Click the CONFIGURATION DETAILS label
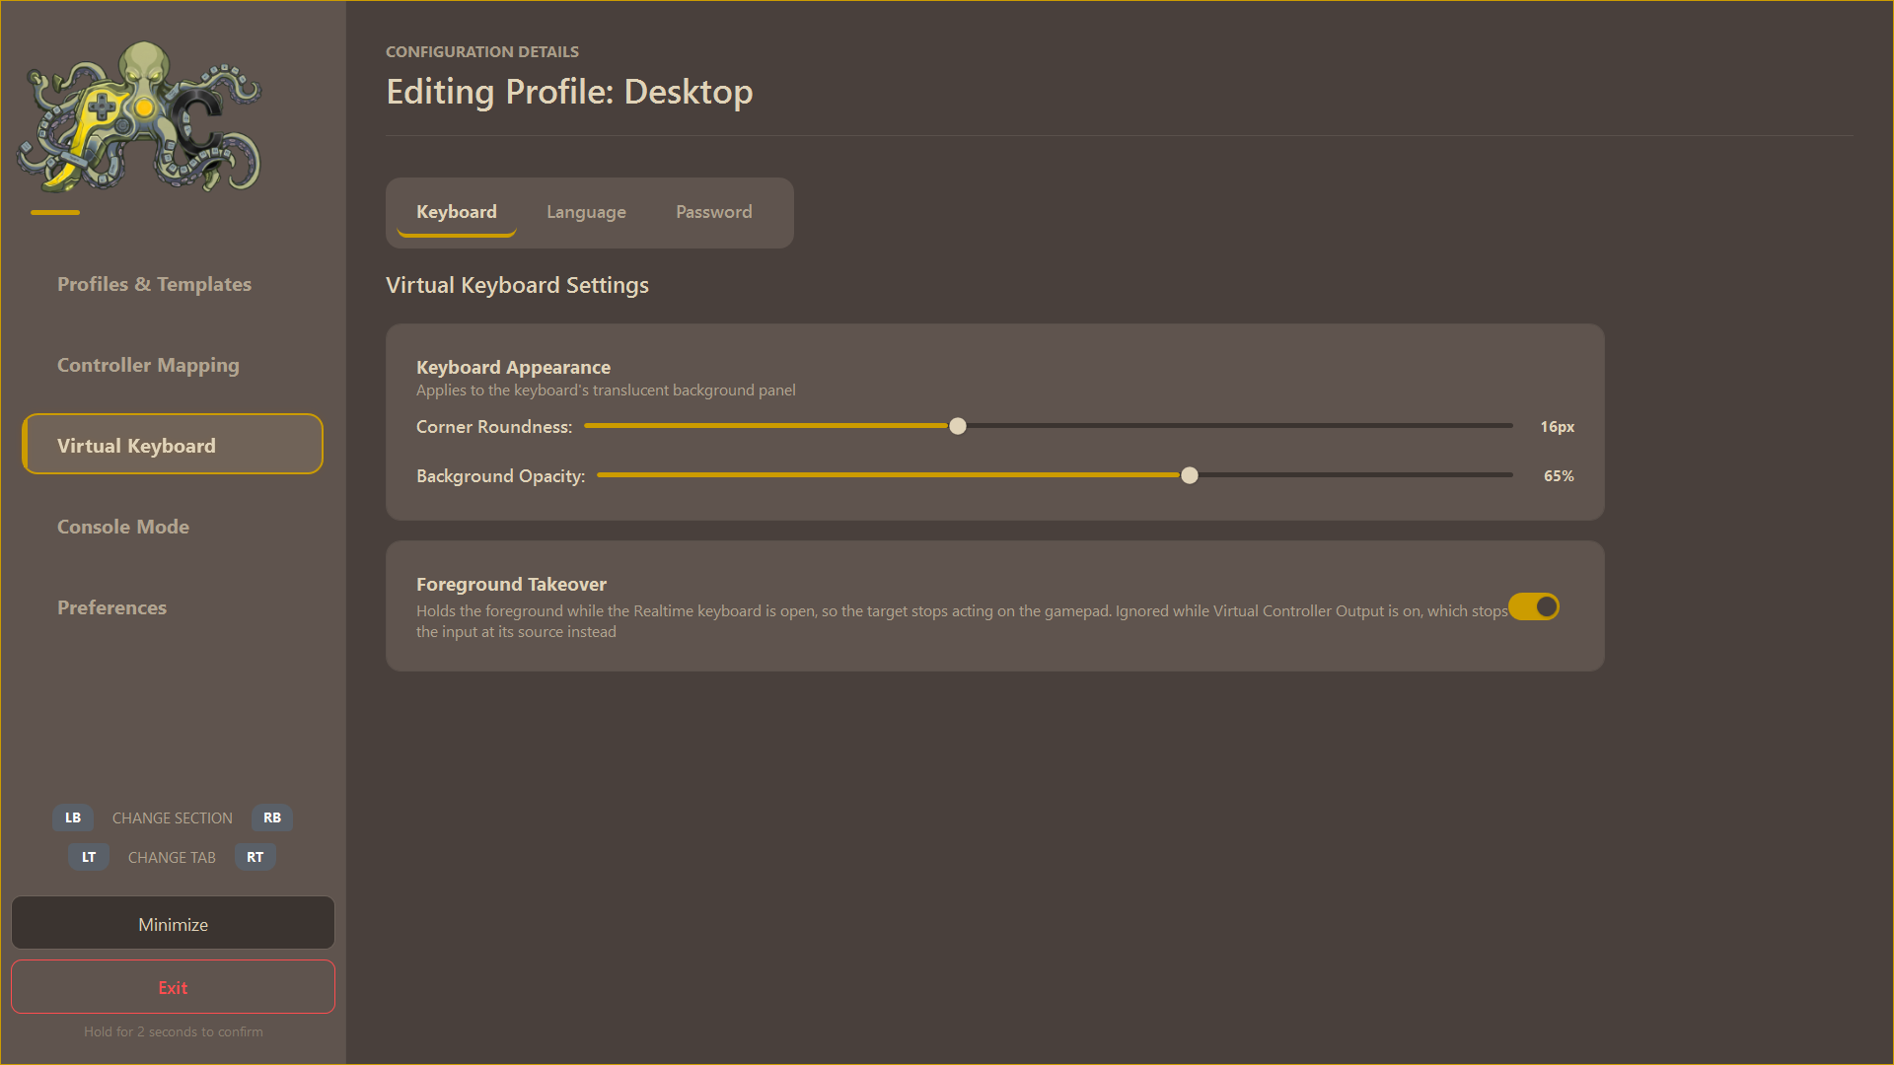 pos(482,51)
